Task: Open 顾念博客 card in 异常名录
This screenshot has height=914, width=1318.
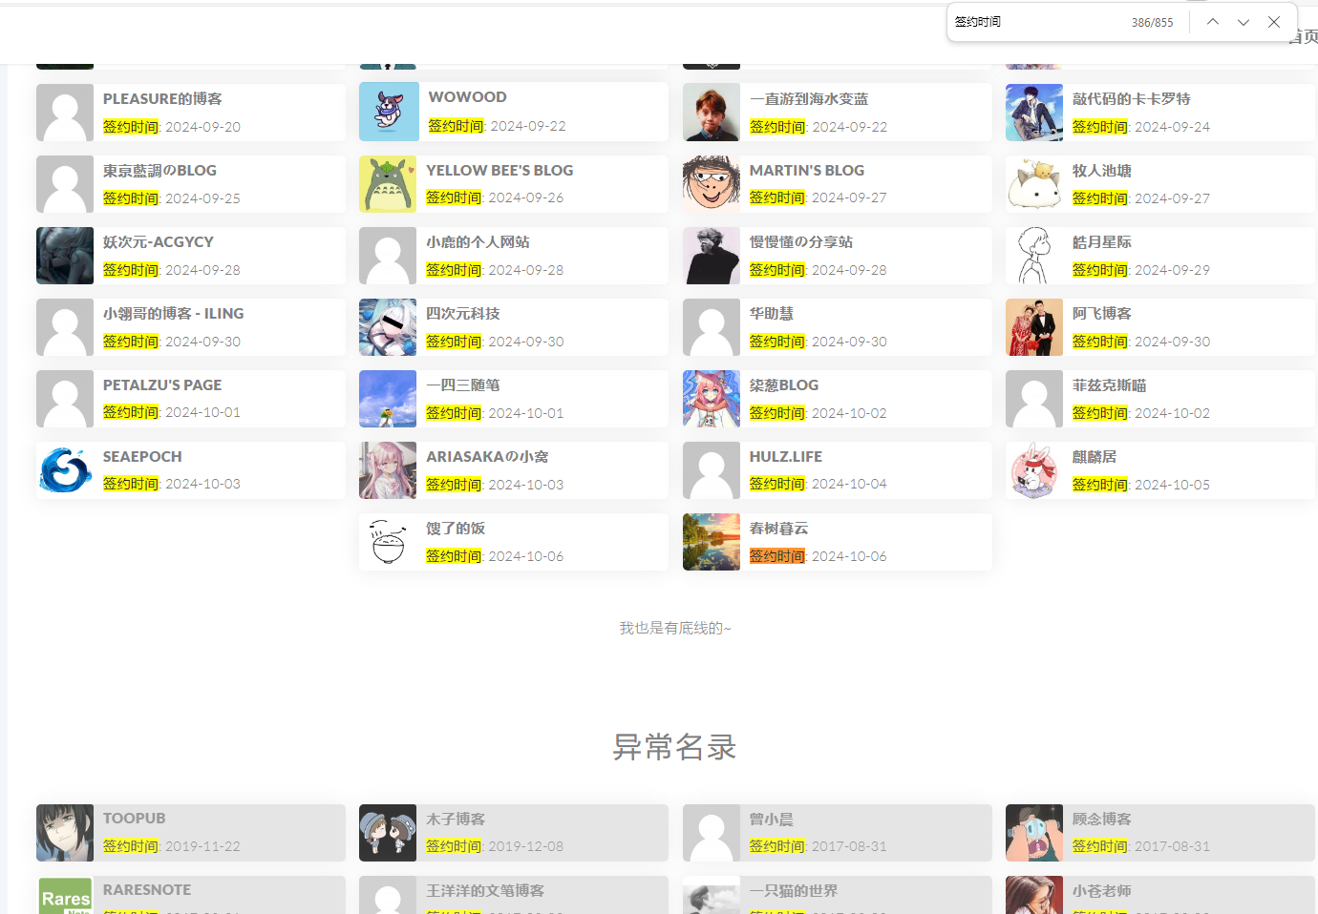Action: tap(1101, 819)
